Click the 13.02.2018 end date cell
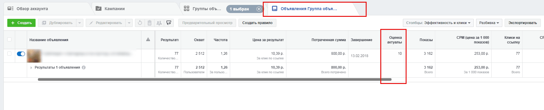 coord(359,56)
